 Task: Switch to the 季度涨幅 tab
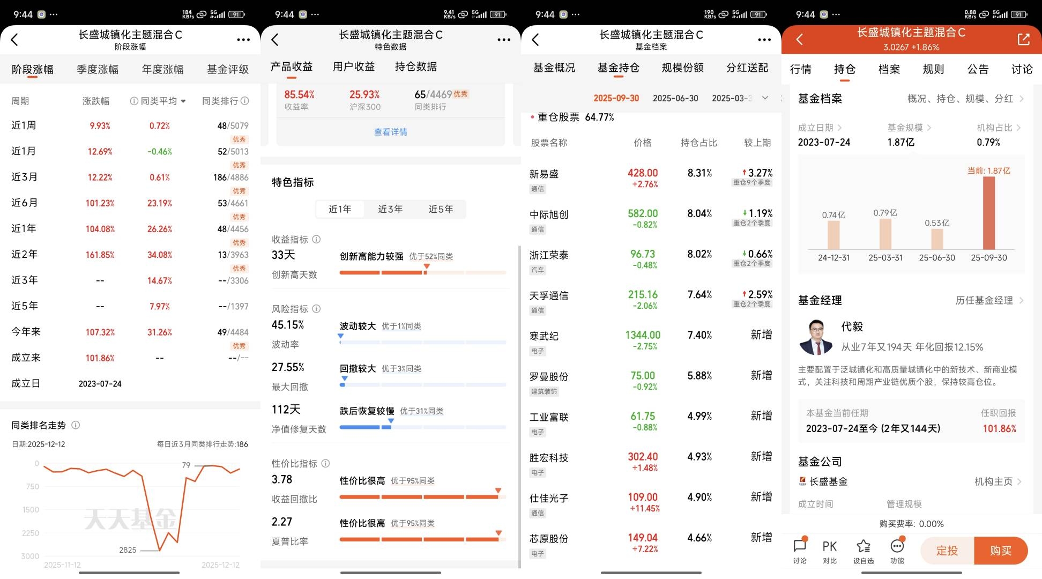point(98,69)
